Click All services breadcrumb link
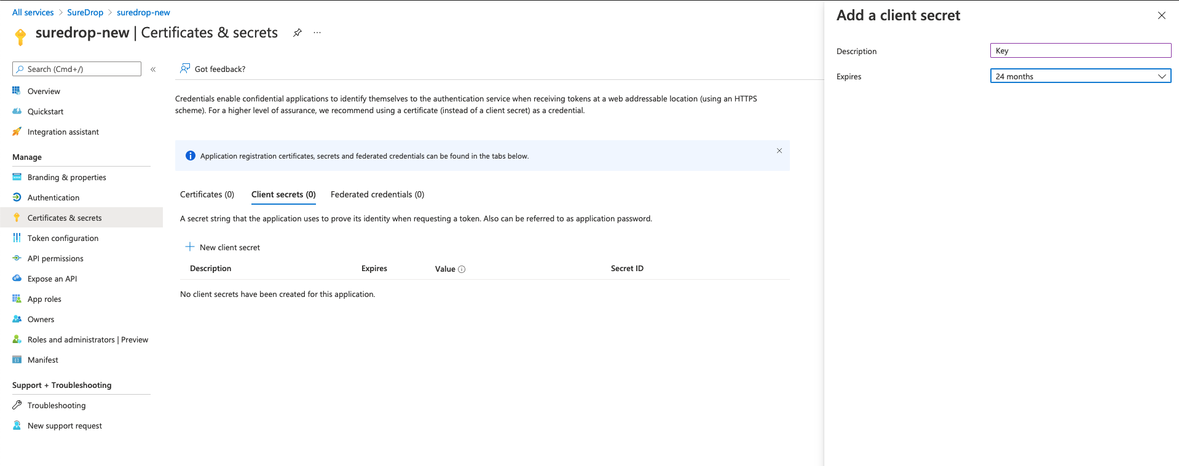This screenshot has height=466, width=1179. [x=33, y=12]
